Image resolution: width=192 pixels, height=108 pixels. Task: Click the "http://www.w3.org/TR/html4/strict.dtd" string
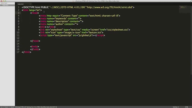click(109, 7)
